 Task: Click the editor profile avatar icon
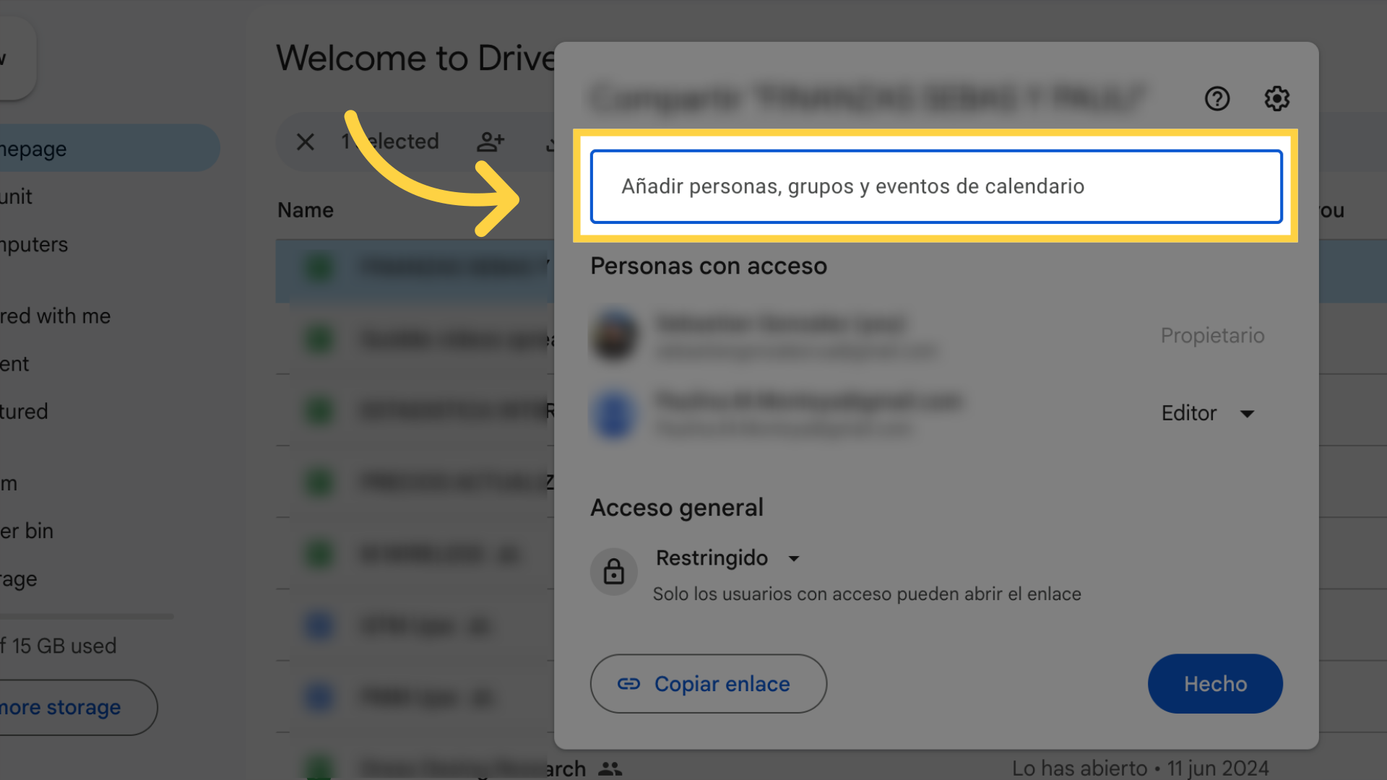(x=615, y=412)
